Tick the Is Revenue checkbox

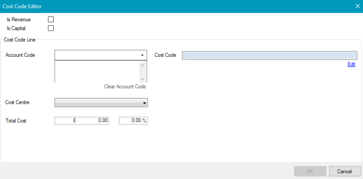point(50,19)
